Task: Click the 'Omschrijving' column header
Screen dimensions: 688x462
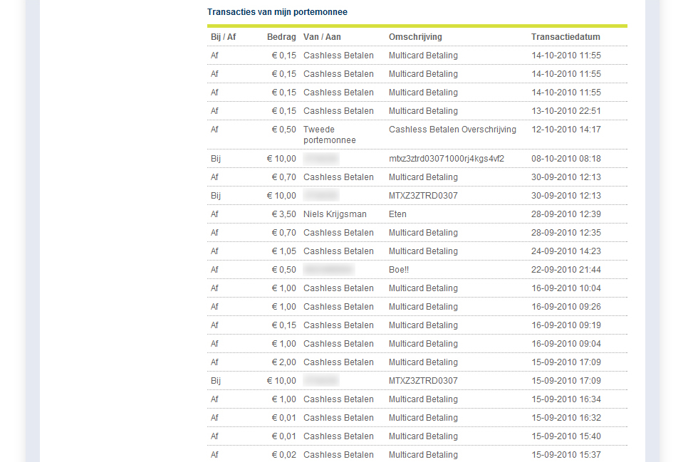Action: 415,37
